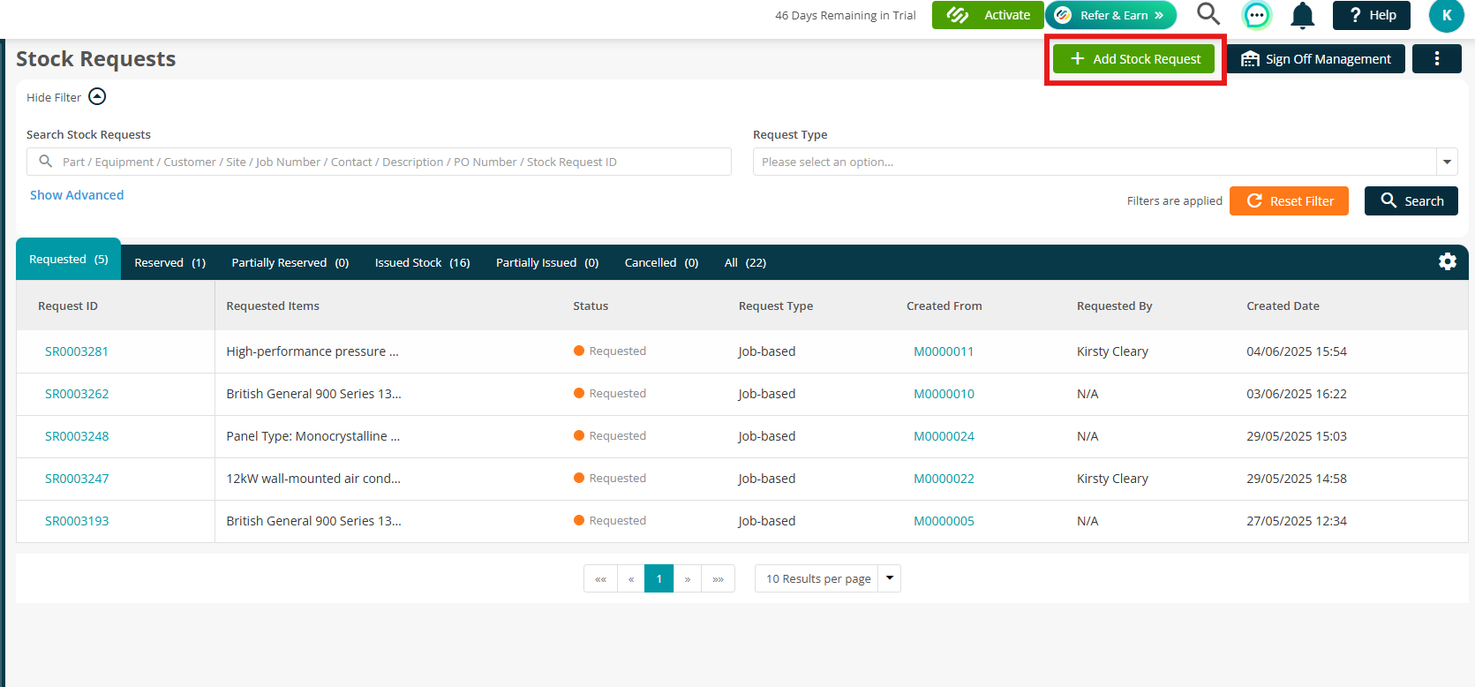Viewport: 1475px width, 687px height.
Task: Open stock request SR0003248
Action: (77, 436)
